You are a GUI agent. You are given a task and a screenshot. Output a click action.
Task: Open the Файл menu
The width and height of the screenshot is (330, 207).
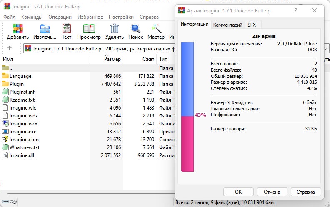9,17
